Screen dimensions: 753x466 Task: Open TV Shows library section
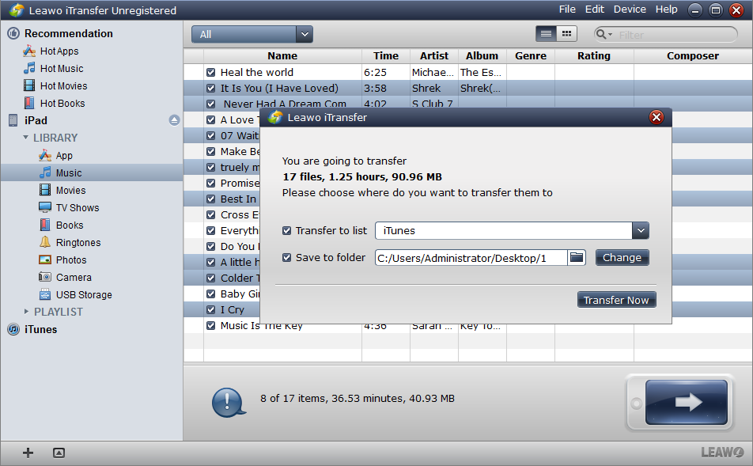(78, 207)
